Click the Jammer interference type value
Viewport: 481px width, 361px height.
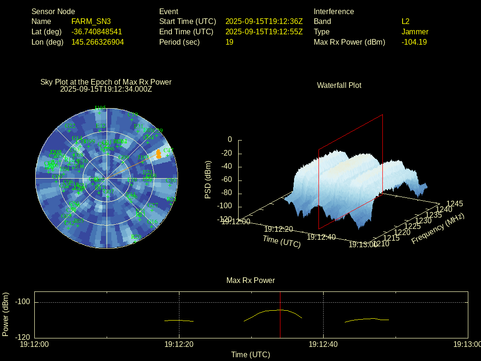click(415, 31)
